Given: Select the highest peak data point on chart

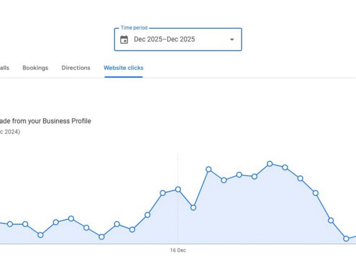Looking at the screenshot, I should [x=270, y=164].
